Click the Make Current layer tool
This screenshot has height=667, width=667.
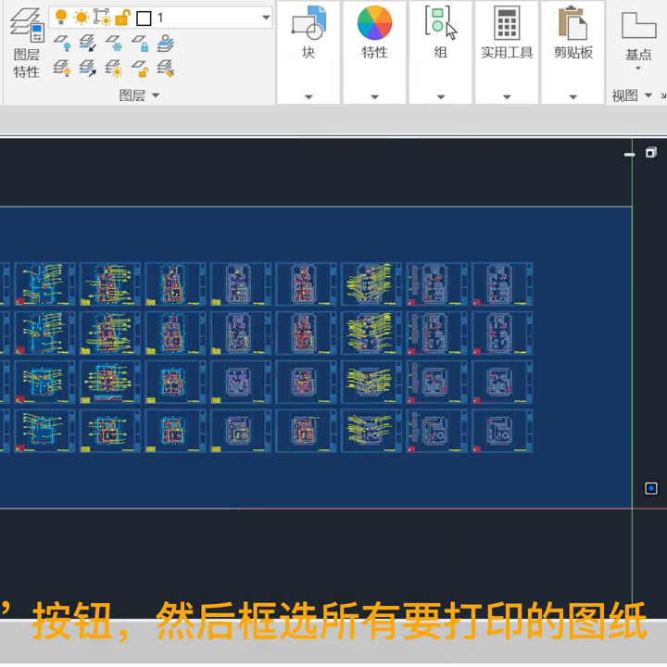pos(166,44)
